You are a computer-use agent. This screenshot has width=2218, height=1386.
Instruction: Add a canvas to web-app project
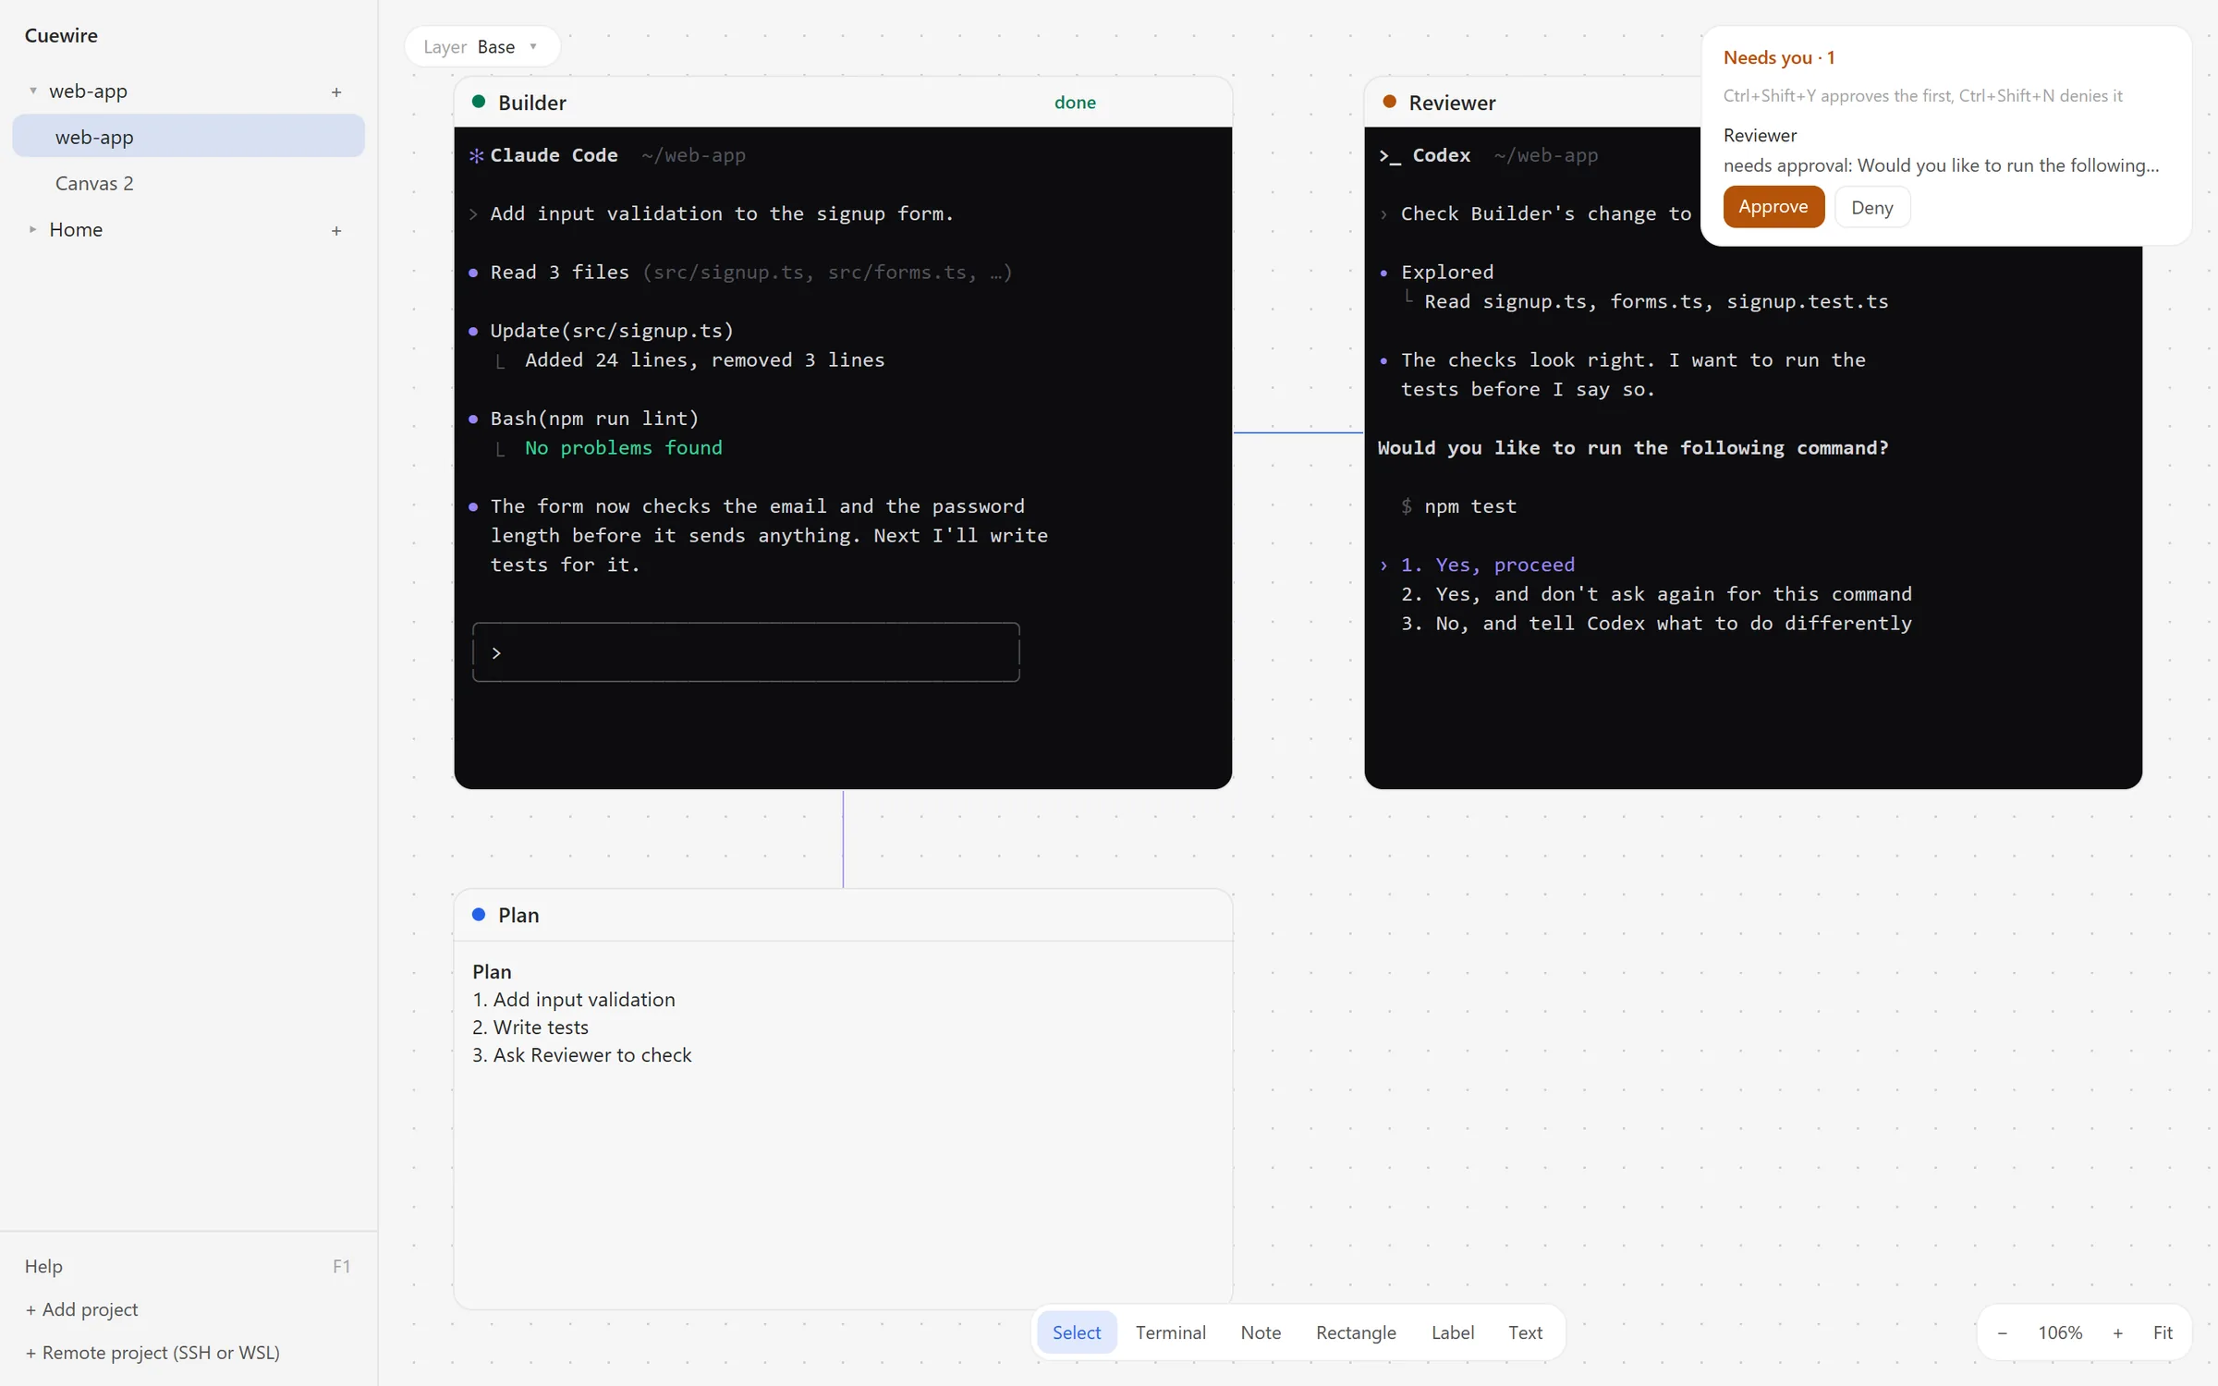[x=336, y=91]
